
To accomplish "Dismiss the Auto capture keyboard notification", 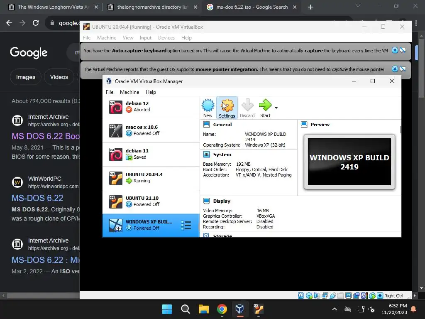I will [395, 50].
